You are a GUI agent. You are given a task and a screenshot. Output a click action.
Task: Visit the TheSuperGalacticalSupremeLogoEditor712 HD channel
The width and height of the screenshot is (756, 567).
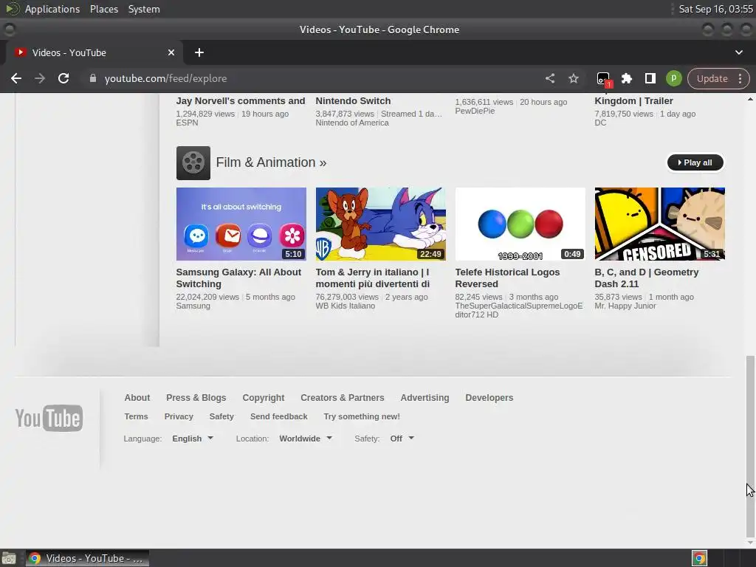click(x=519, y=310)
